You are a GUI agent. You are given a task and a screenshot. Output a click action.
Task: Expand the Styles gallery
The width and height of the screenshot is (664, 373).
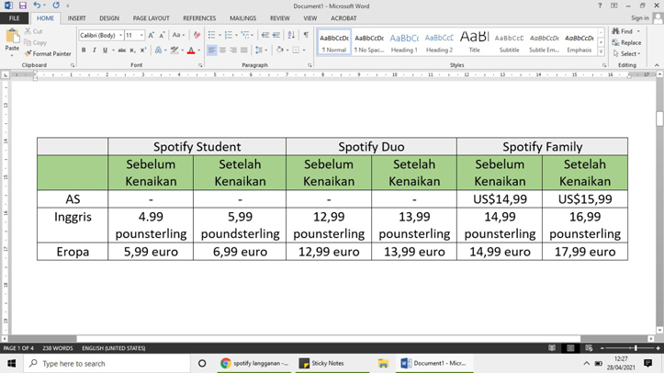click(x=601, y=51)
